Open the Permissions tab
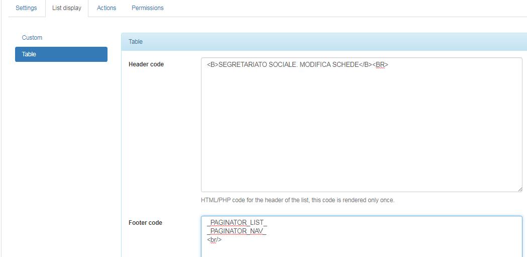The image size is (527, 257). [148, 8]
